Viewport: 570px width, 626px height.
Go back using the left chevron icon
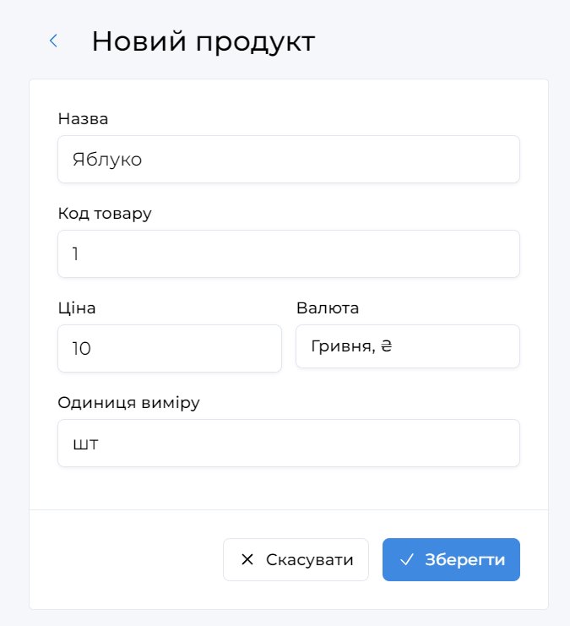click(x=53, y=41)
